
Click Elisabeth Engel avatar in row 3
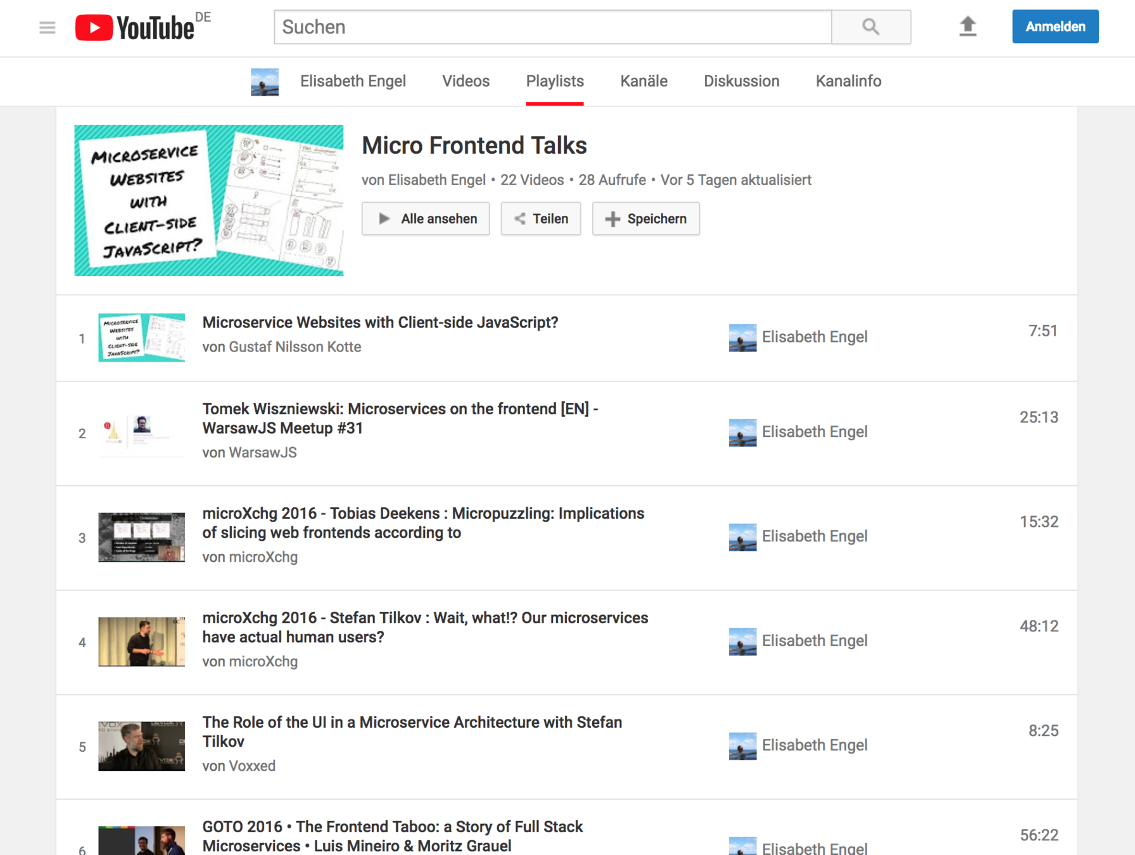click(742, 537)
